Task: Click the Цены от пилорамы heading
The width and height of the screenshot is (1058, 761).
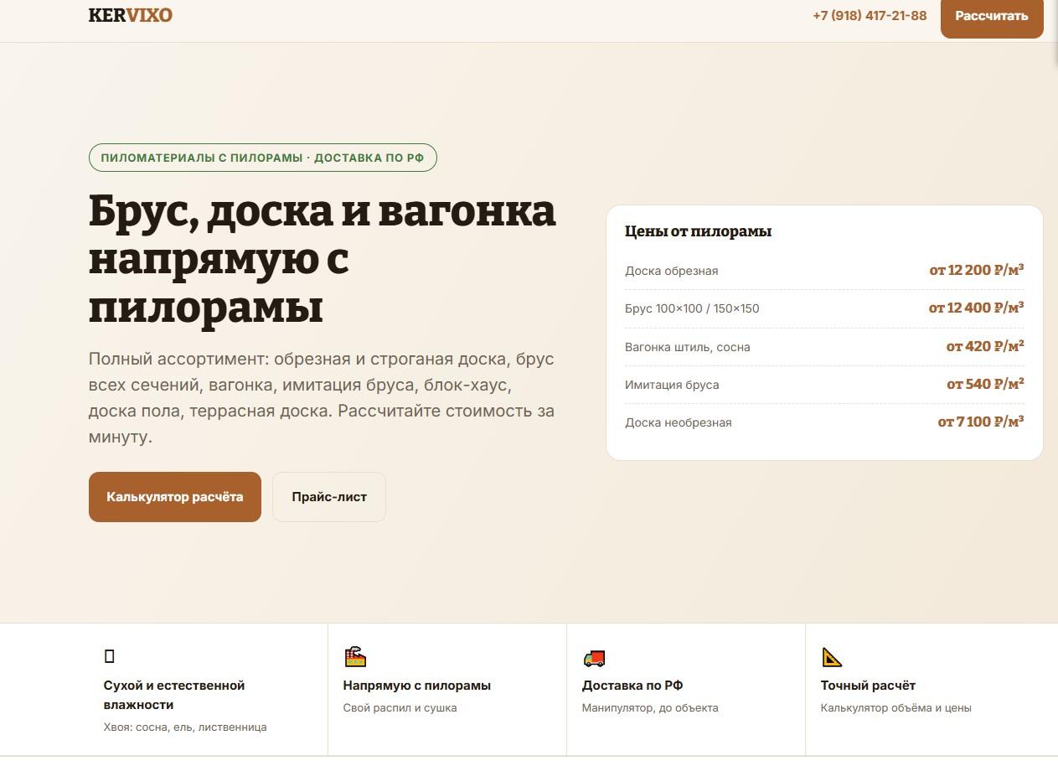Action: (698, 231)
